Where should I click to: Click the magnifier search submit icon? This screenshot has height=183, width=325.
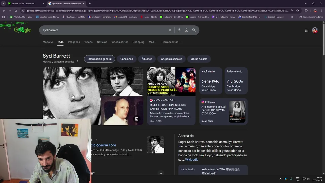tap(194, 30)
